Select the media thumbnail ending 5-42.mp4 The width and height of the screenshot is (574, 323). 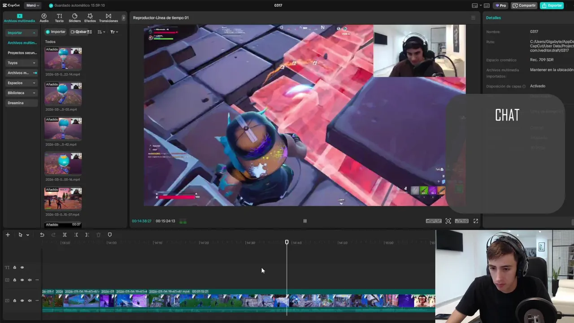[x=63, y=129]
